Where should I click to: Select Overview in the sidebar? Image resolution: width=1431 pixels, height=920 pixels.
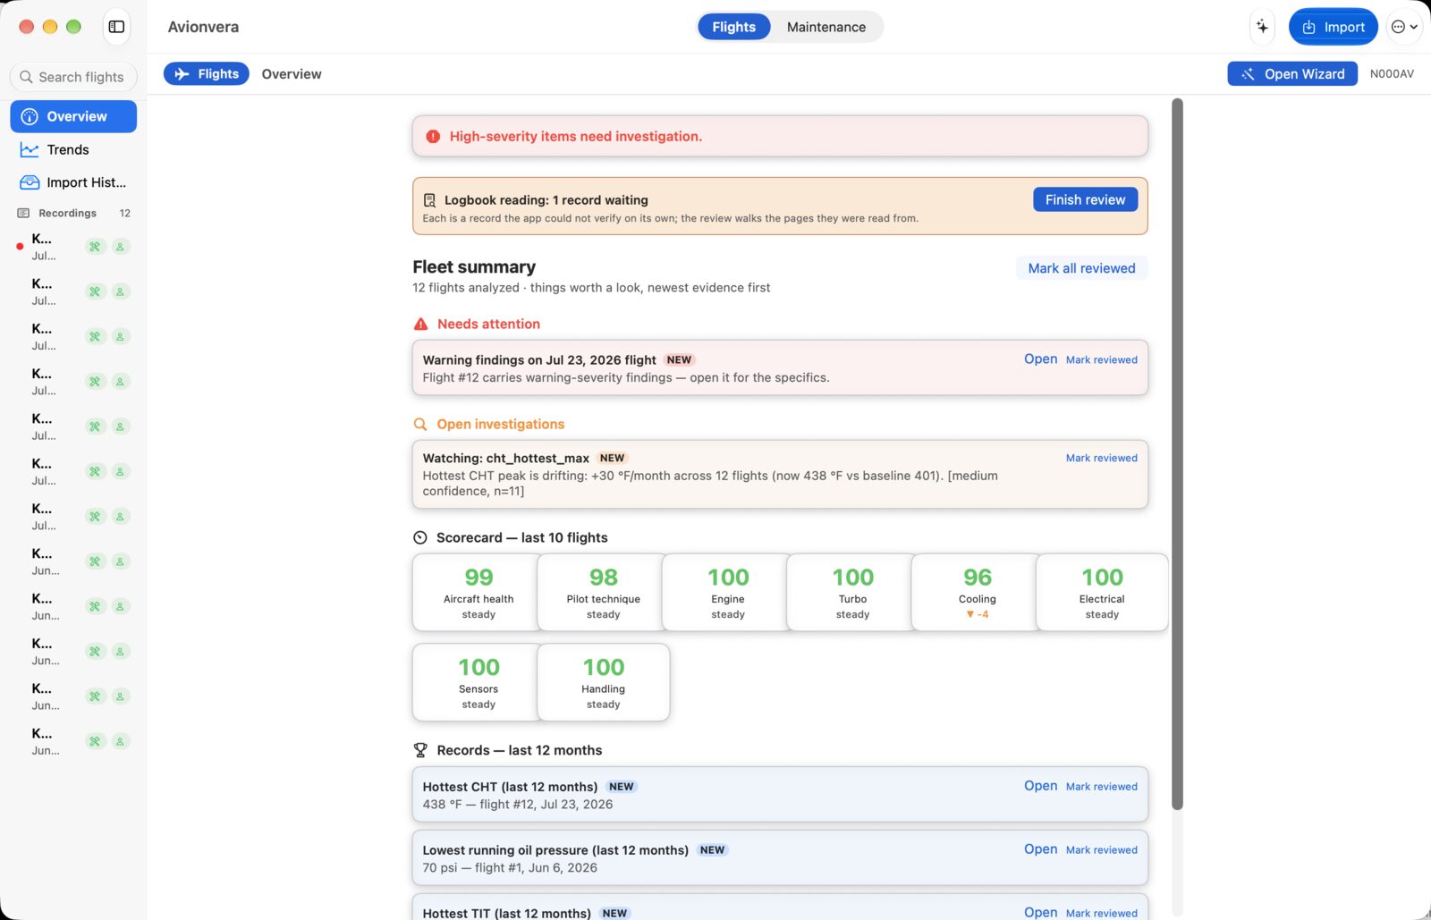point(73,116)
